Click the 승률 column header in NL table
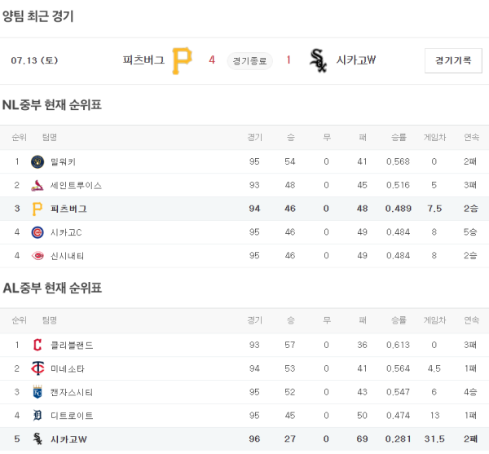 399,137
